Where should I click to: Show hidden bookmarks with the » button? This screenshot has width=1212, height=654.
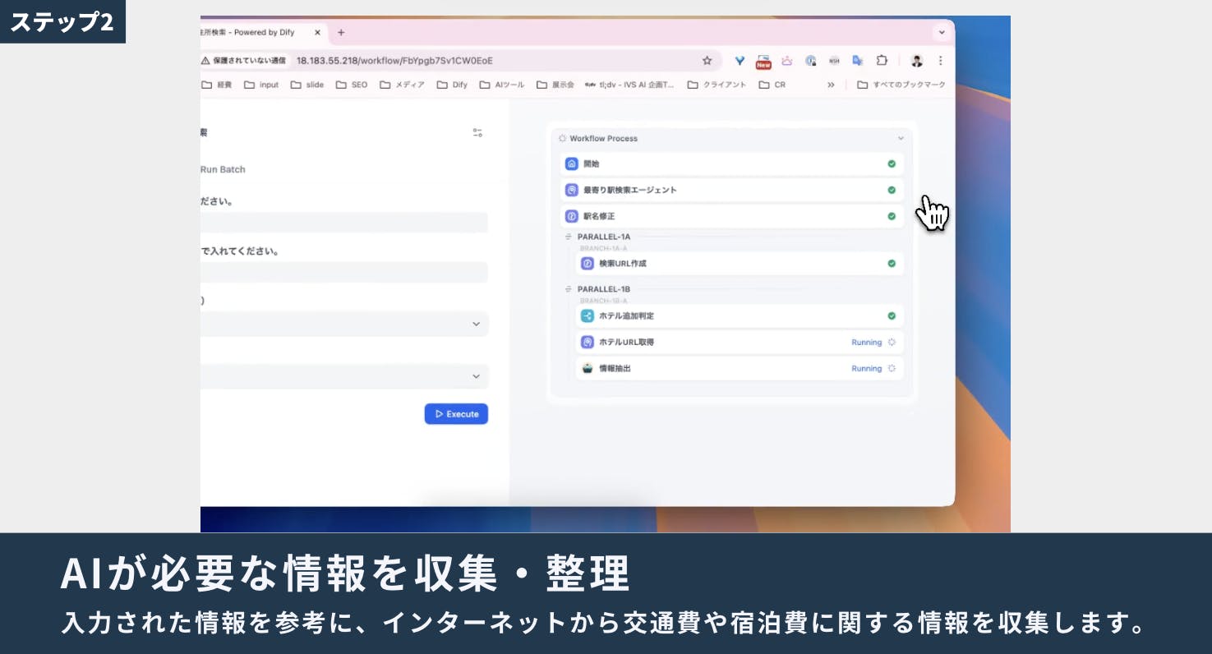831,85
